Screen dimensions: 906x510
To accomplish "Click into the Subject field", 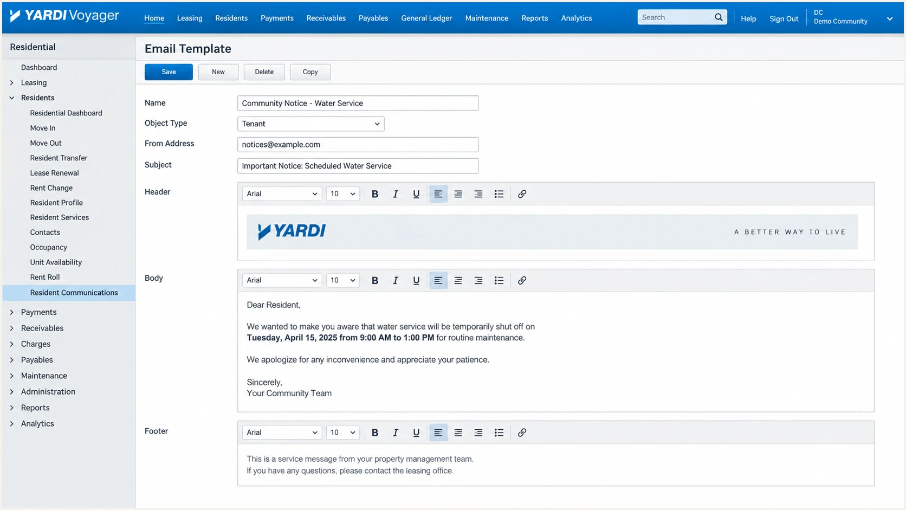I will point(358,166).
